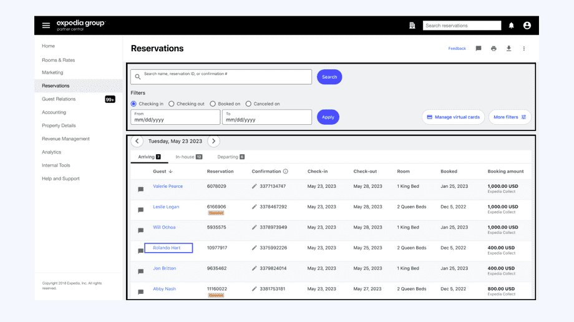Click the Booking amount column header
Image resolution: width=574 pixels, height=322 pixels.
[505, 171]
